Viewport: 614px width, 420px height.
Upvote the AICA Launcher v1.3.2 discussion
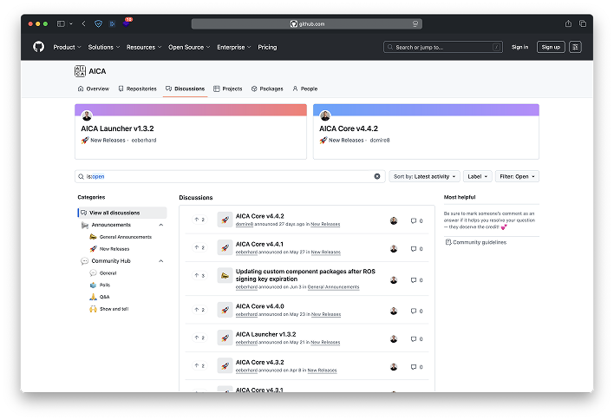pyautogui.click(x=199, y=337)
